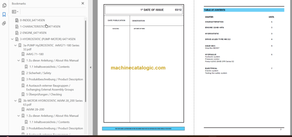
Task: Open '1 Zu dieser Anleitung / About this Manual' under 3b-MOTOR
Action: tap(52, 116)
